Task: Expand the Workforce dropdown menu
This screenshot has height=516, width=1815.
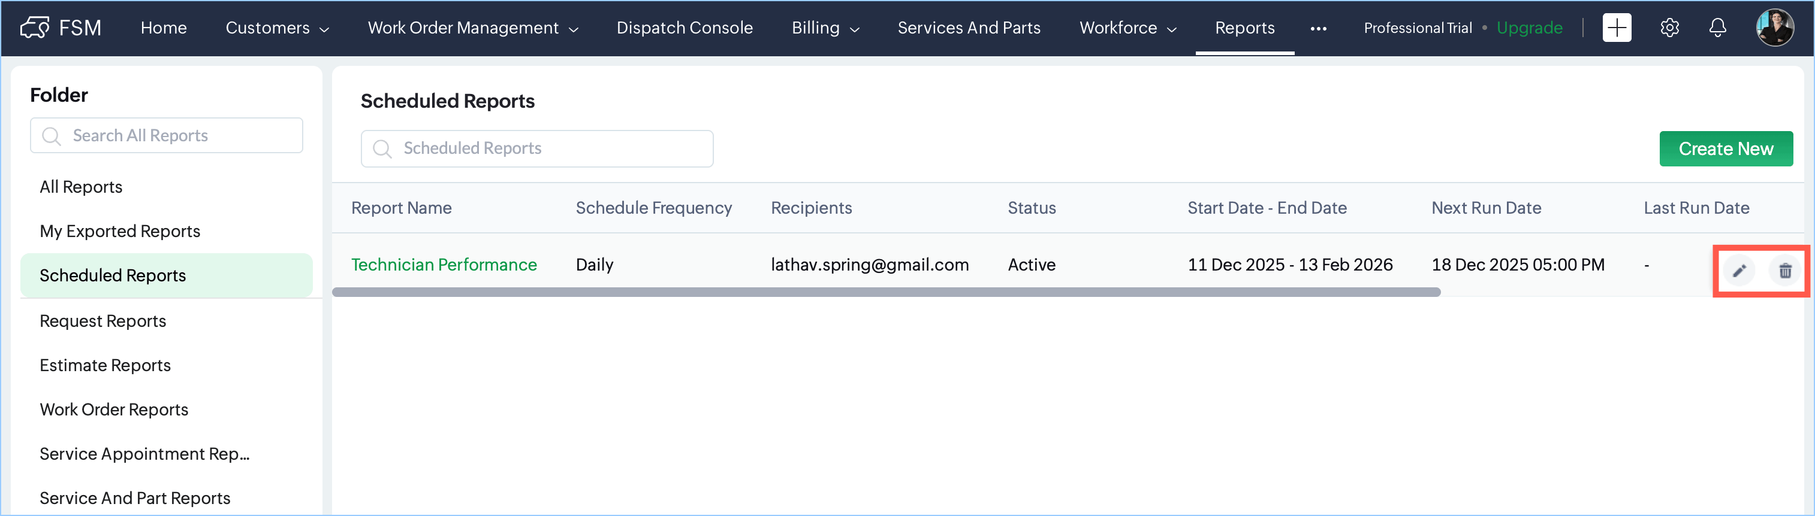Action: 1127,28
